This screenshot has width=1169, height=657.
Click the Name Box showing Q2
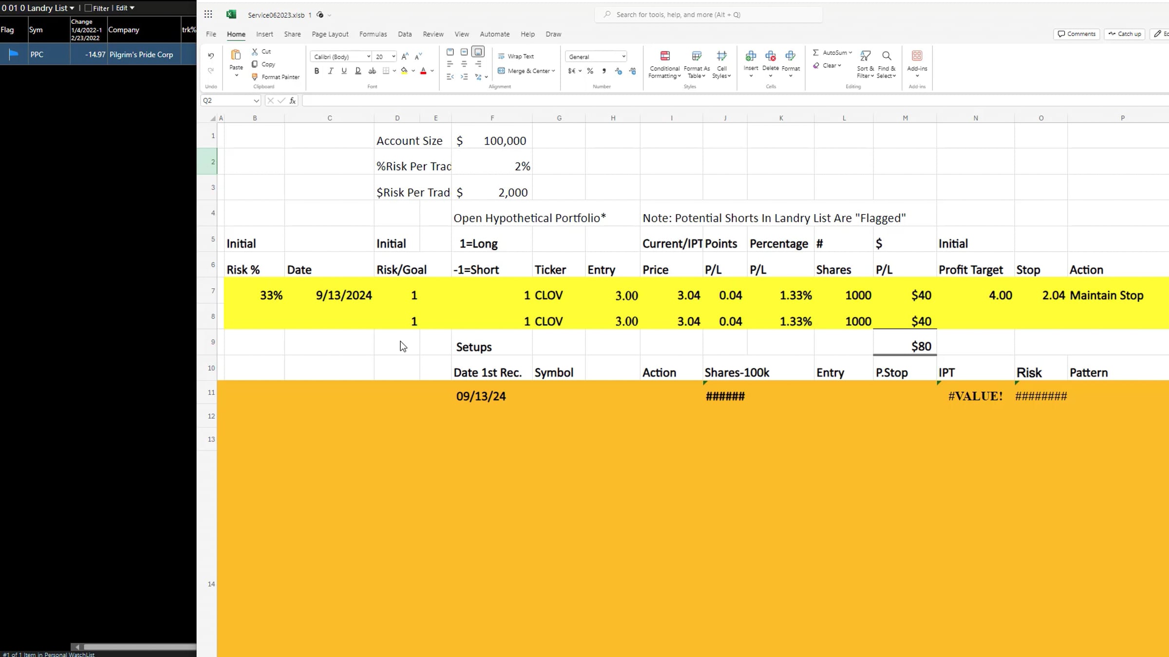(x=230, y=101)
